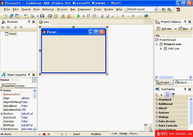Image resolution: width=193 pixels, height=137 pixels.
Task: Click the pin icon on Object Inspector
Action: [x=29, y=75]
